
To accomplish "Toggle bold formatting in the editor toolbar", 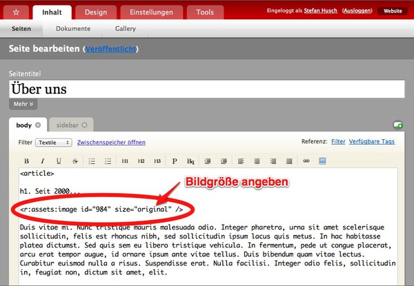I will point(26,161).
